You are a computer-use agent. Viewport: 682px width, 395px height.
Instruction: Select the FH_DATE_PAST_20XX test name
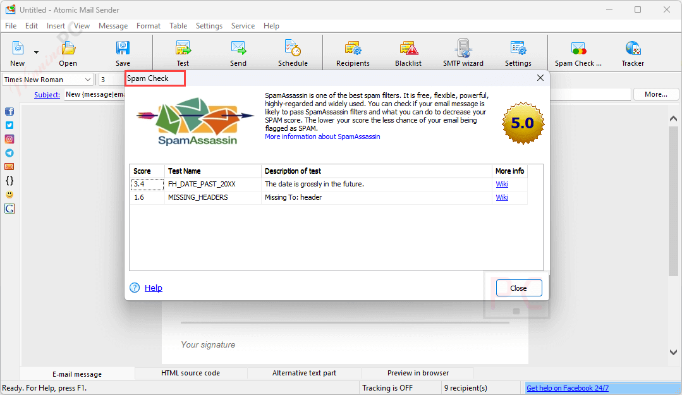[202, 184]
